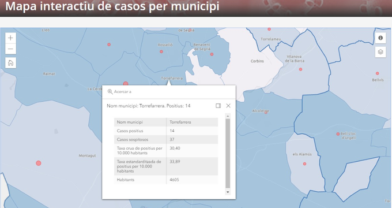The image size is (392, 208).
Task: Select the red dot at Vilanova de la Barca
Action: 300,69
